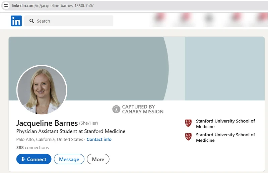The height and width of the screenshot is (173, 268).
Task: Click Physician Assistant Student at Stanford Medicine headline
Action: [71, 131]
